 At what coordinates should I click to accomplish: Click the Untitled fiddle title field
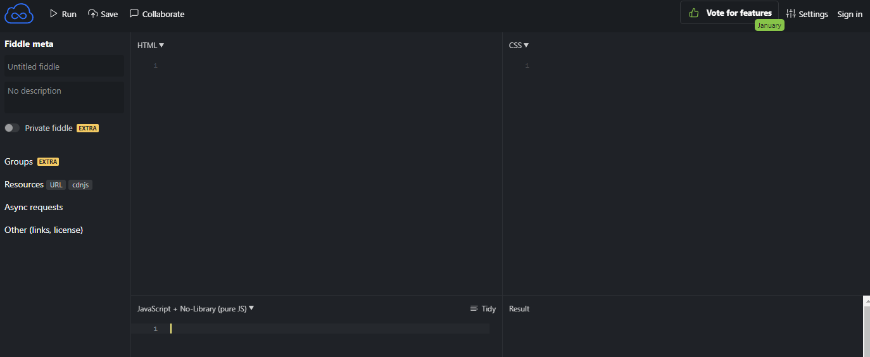click(x=64, y=66)
